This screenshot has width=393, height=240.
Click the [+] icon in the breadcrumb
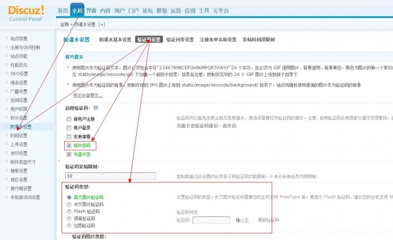coord(102,24)
